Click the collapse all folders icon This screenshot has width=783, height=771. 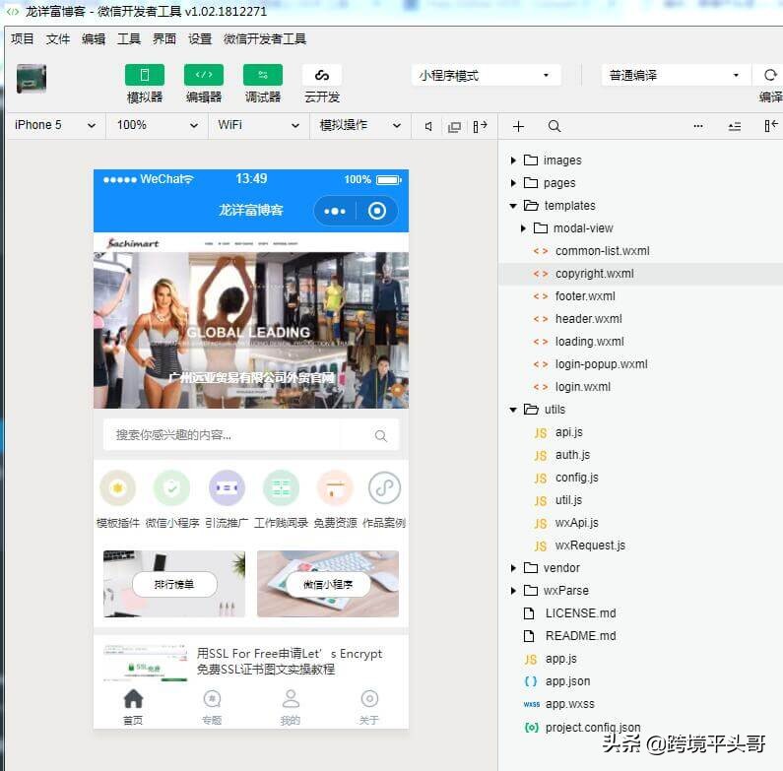click(735, 126)
